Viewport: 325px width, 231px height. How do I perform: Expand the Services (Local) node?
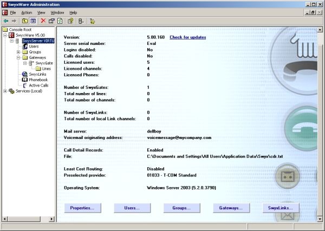tap(5, 91)
